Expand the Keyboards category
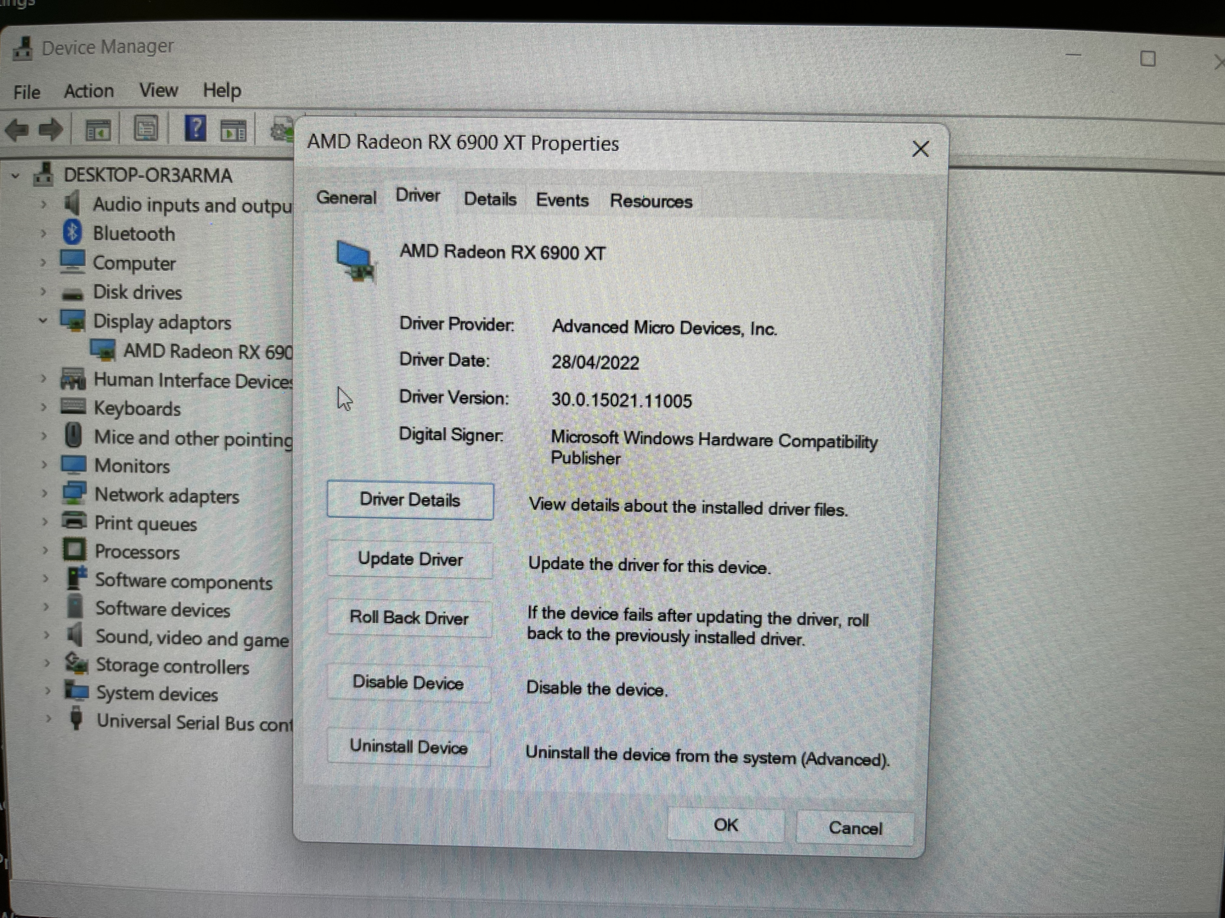Viewport: 1225px width, 918px height. point(43,407)
